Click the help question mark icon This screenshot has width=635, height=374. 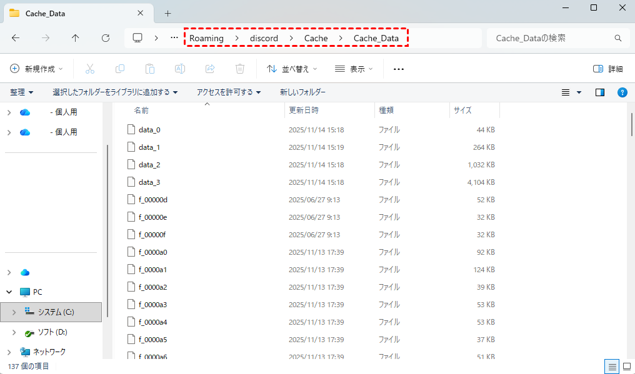tap(622, 92)
